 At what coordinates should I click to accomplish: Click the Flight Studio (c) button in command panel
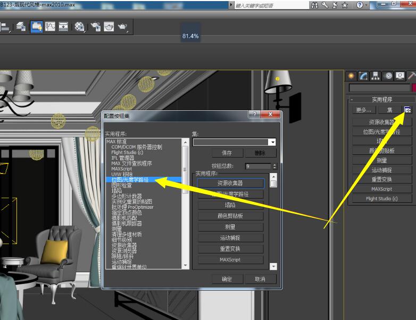click(x=382, y=199)
